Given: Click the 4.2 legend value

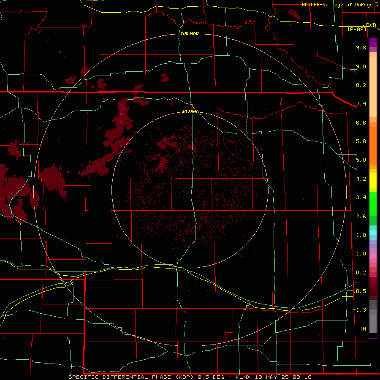Looking at the screenshot, I should click(x=361, y=179).
